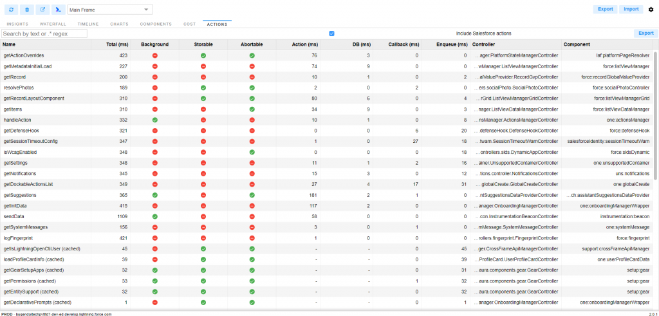659x316 pixels.
Task: Expand the Main Frame dropdown
Action: [x=110, y=10]
